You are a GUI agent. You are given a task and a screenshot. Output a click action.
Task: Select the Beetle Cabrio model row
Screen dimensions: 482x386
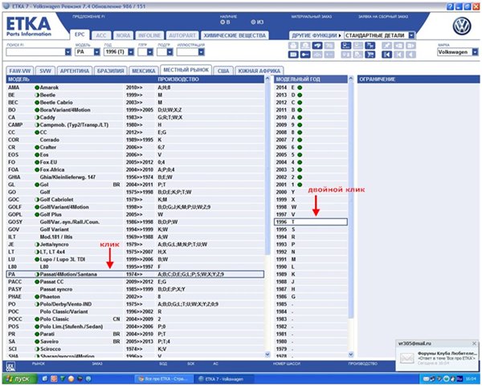pyautogui.click(x=135, y=103)
